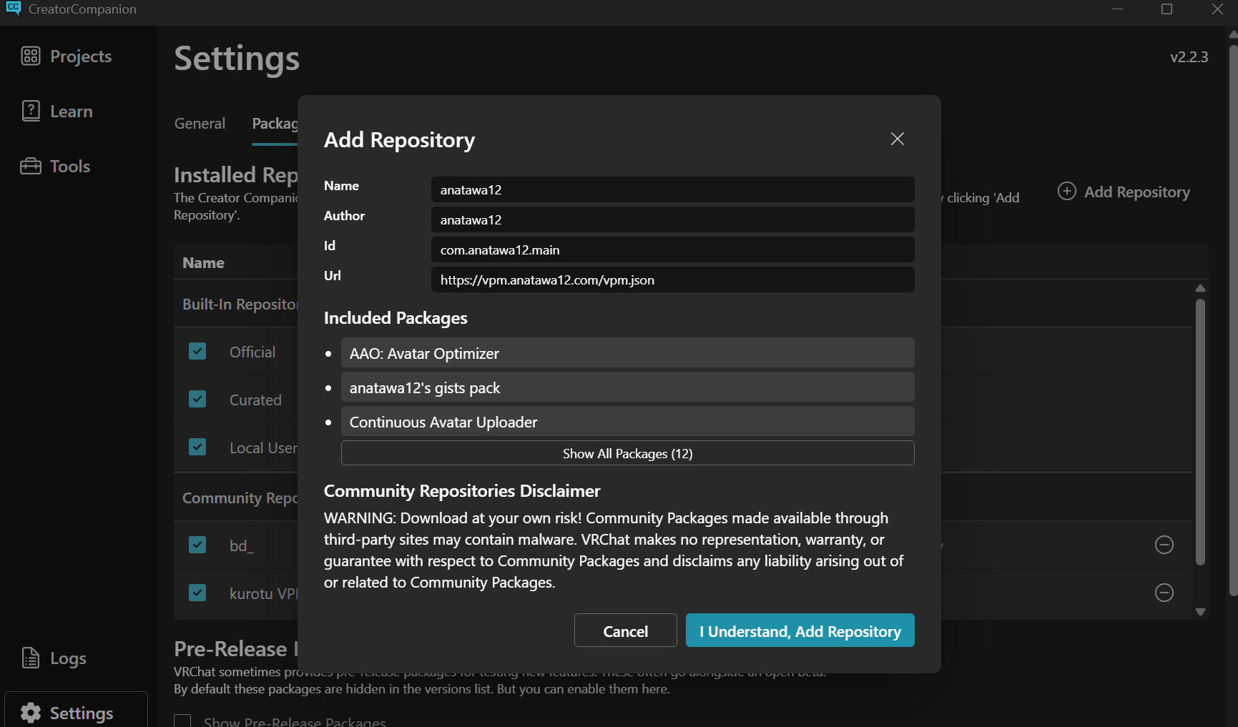Toggle the Curated repository checkbox
Viewport: 1238px width, 727px height.
tap(197, 399)
